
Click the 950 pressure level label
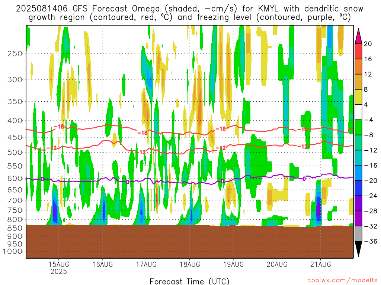(x=15, y=244)
